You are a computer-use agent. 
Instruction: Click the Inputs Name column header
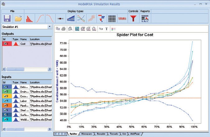[x=24, y=82]
